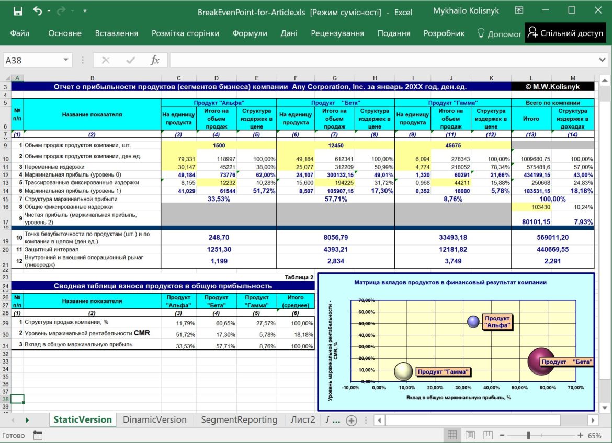Open the Розробник ribbon tab

click(x=444, y=33)
